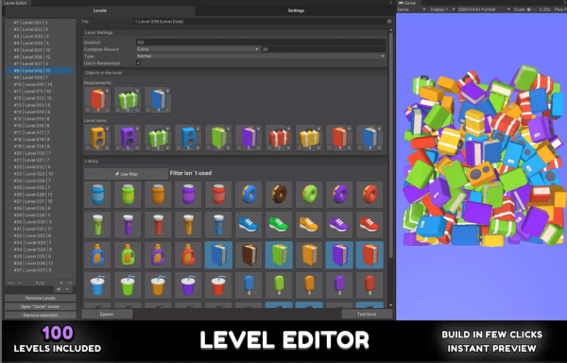Toggle the Use In Randomizer checkbox
The height and width of the screenshot is (363, 567).
pos(138,63)
